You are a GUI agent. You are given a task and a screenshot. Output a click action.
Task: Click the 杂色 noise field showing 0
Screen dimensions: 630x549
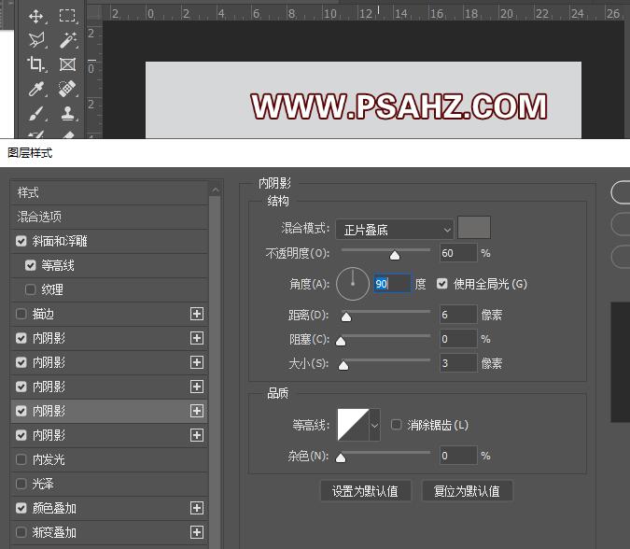pos(458,456)
